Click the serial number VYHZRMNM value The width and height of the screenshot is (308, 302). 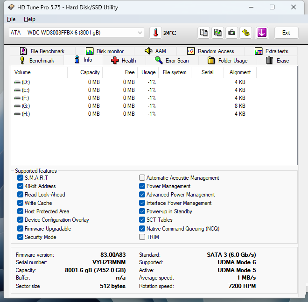(x=109, y=262)
